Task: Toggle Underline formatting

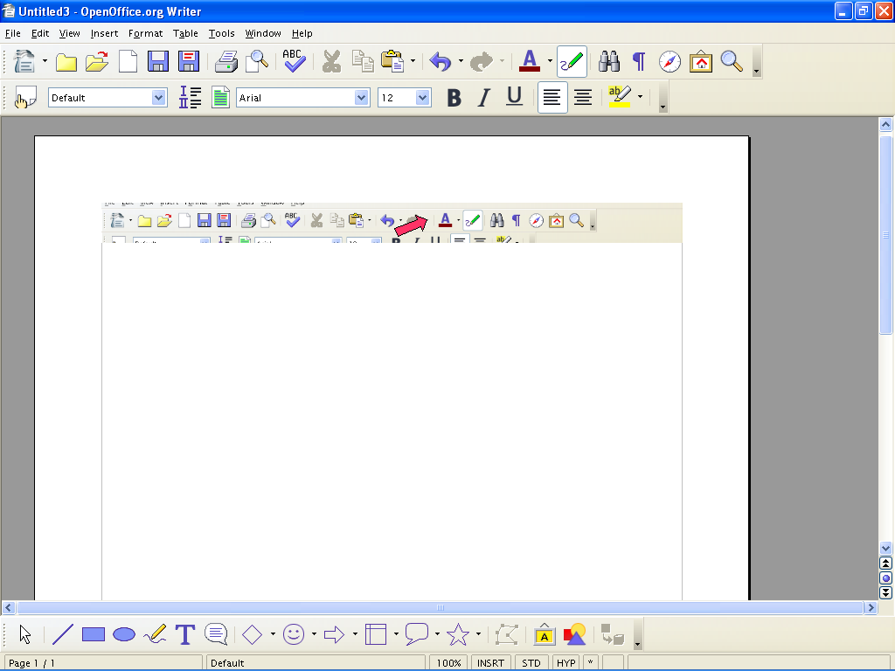Action: [x=514, y=98]
